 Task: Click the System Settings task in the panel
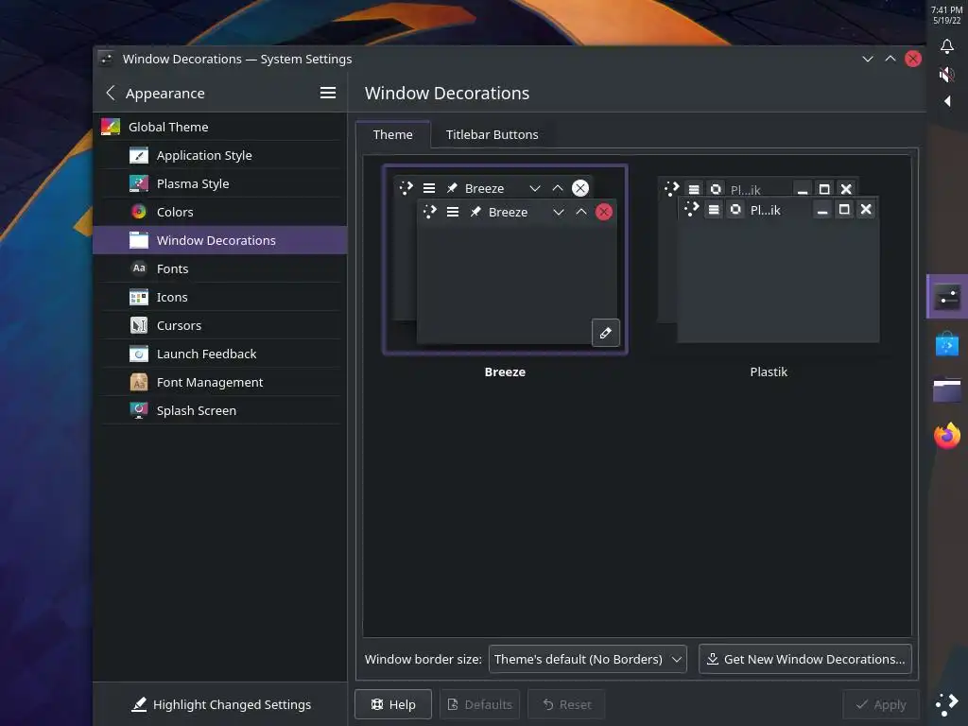[x=947, y=297]
